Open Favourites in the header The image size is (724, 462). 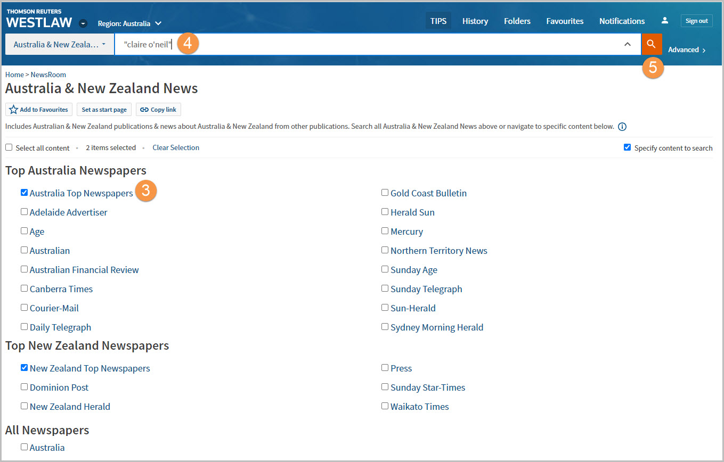(565, 21)
